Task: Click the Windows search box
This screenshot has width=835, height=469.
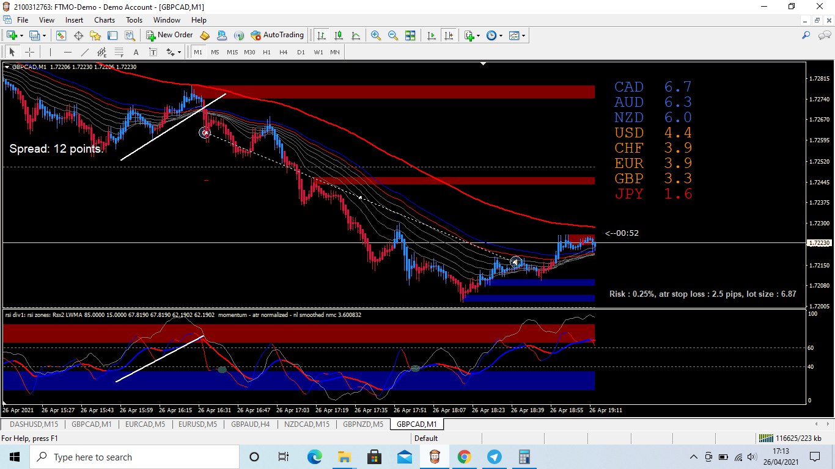Action: (134, 457)
